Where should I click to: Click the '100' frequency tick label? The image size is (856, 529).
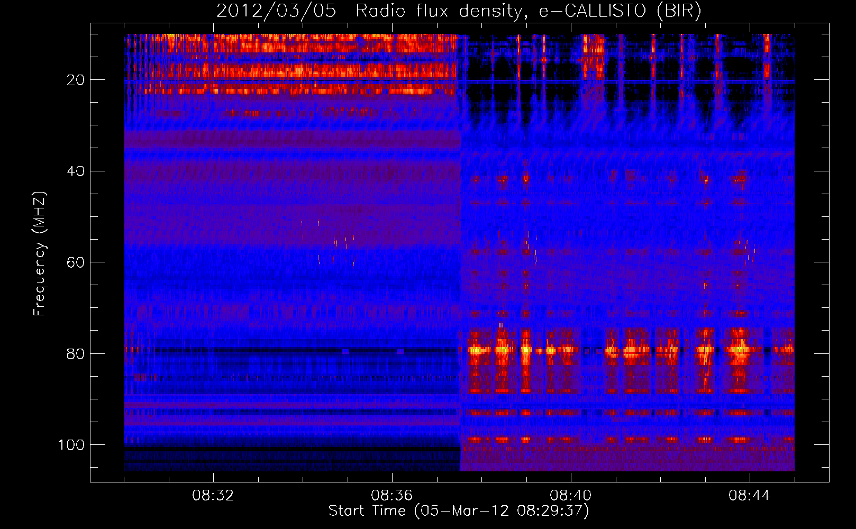point(71,445)
